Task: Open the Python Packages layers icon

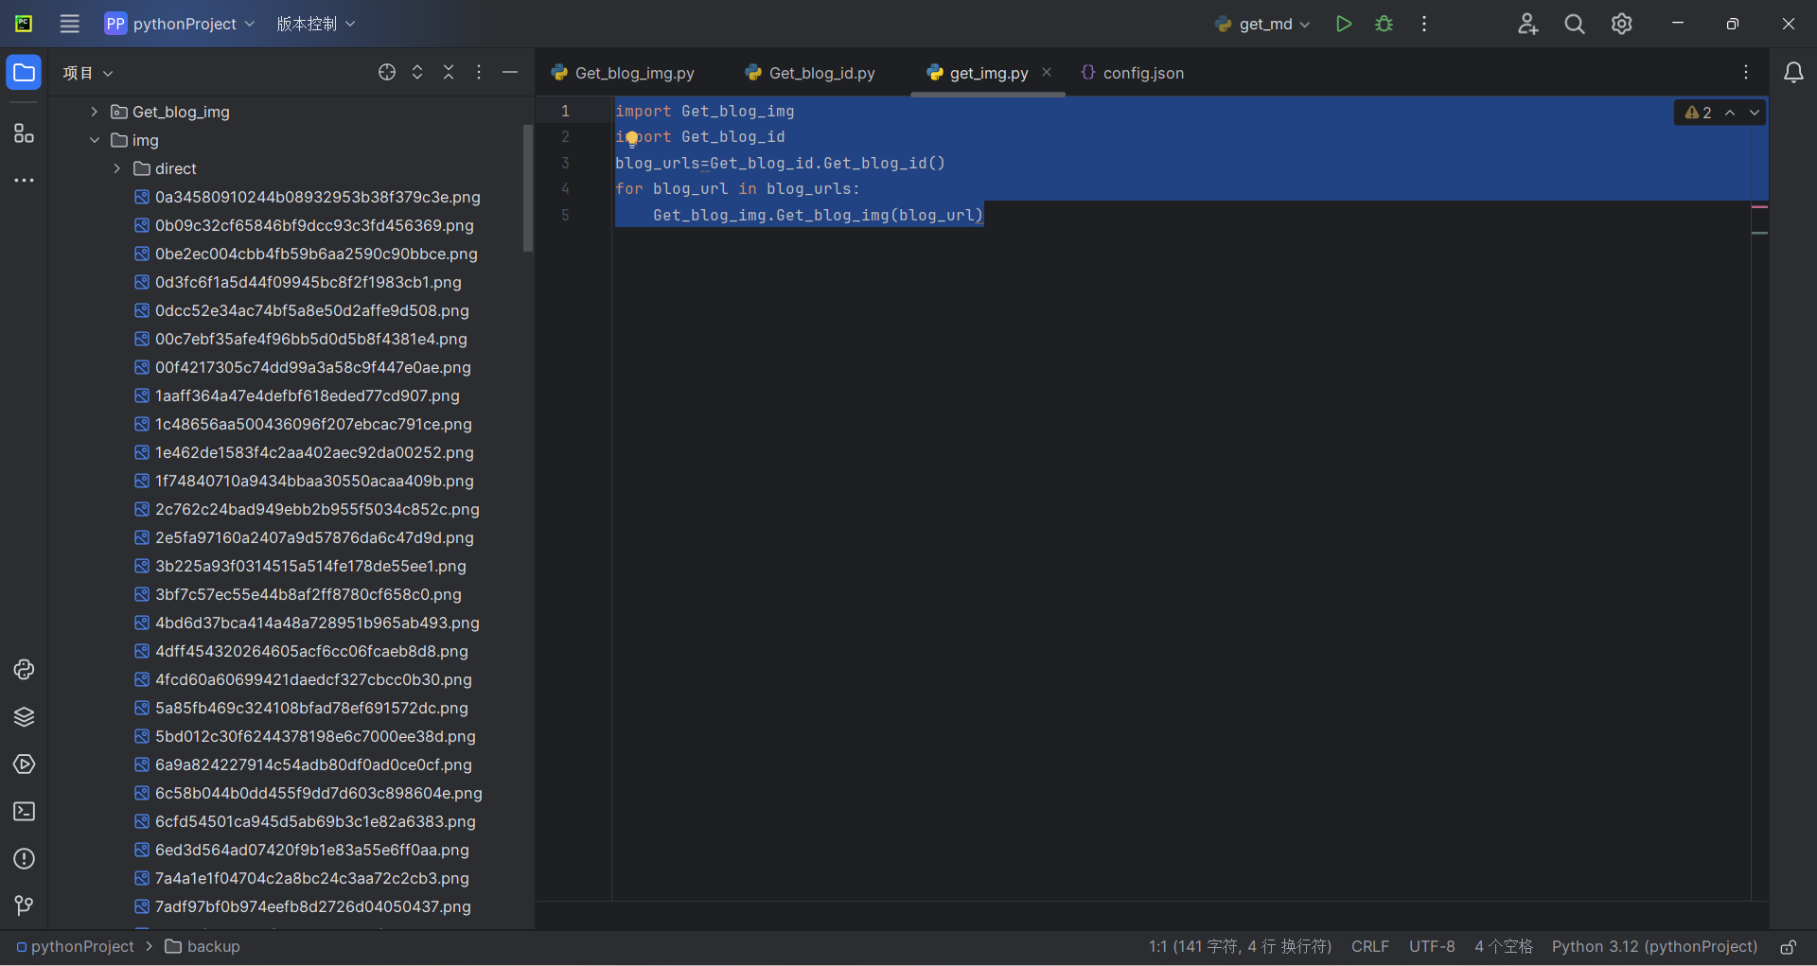Action: (x=25, y=717)
